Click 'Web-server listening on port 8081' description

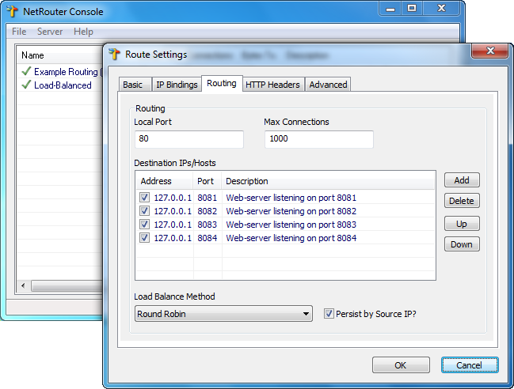[291, 198]
